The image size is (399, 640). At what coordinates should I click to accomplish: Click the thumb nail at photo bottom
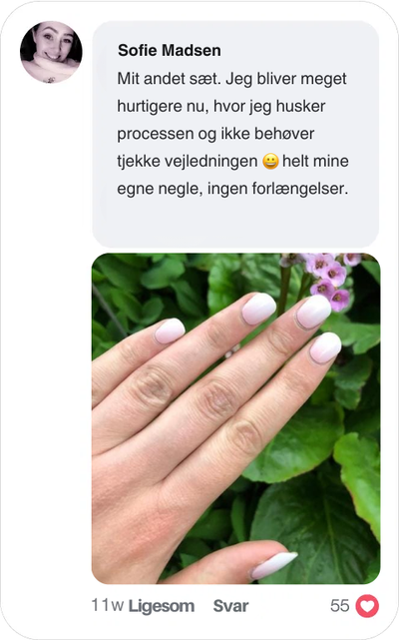pyautogui.click(x=274, y=565)
